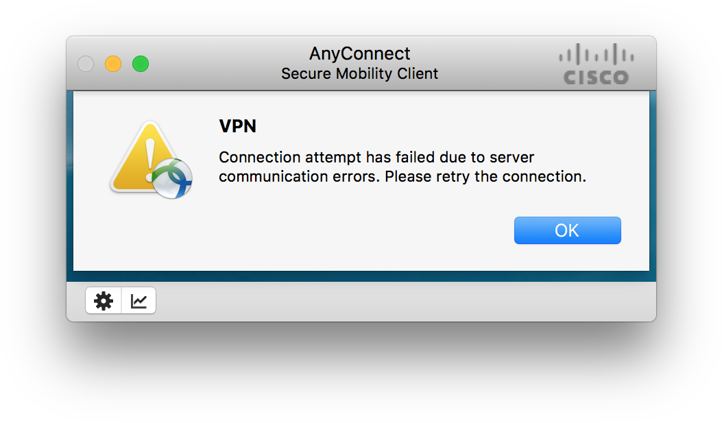Click the AnyConnect title in the header
The height and width of the screenshot is (423, 722).
tap(359, 53)
